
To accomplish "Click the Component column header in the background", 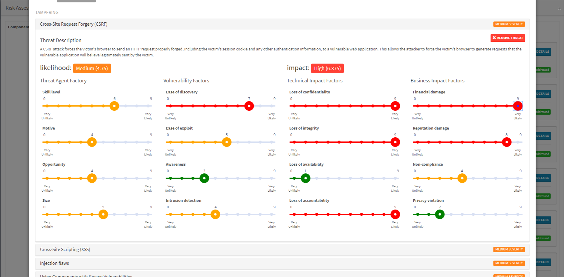I will pyautogui.click(x=19, y=27).
